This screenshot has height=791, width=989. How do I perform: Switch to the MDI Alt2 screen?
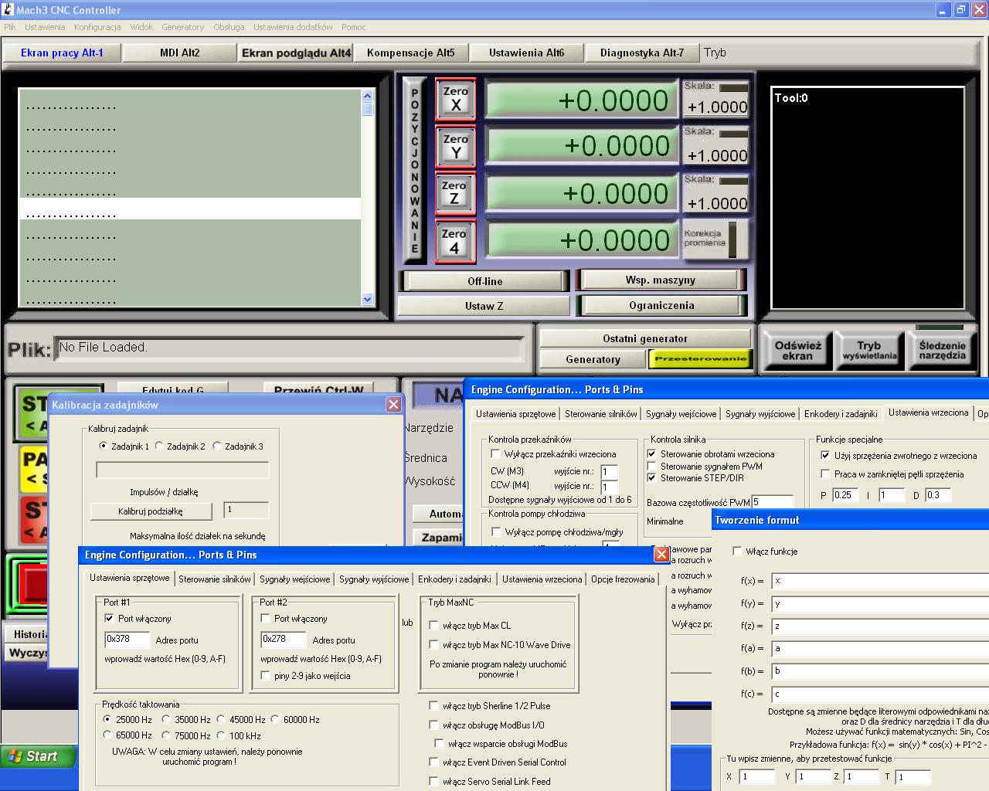(x=179, y=53)
